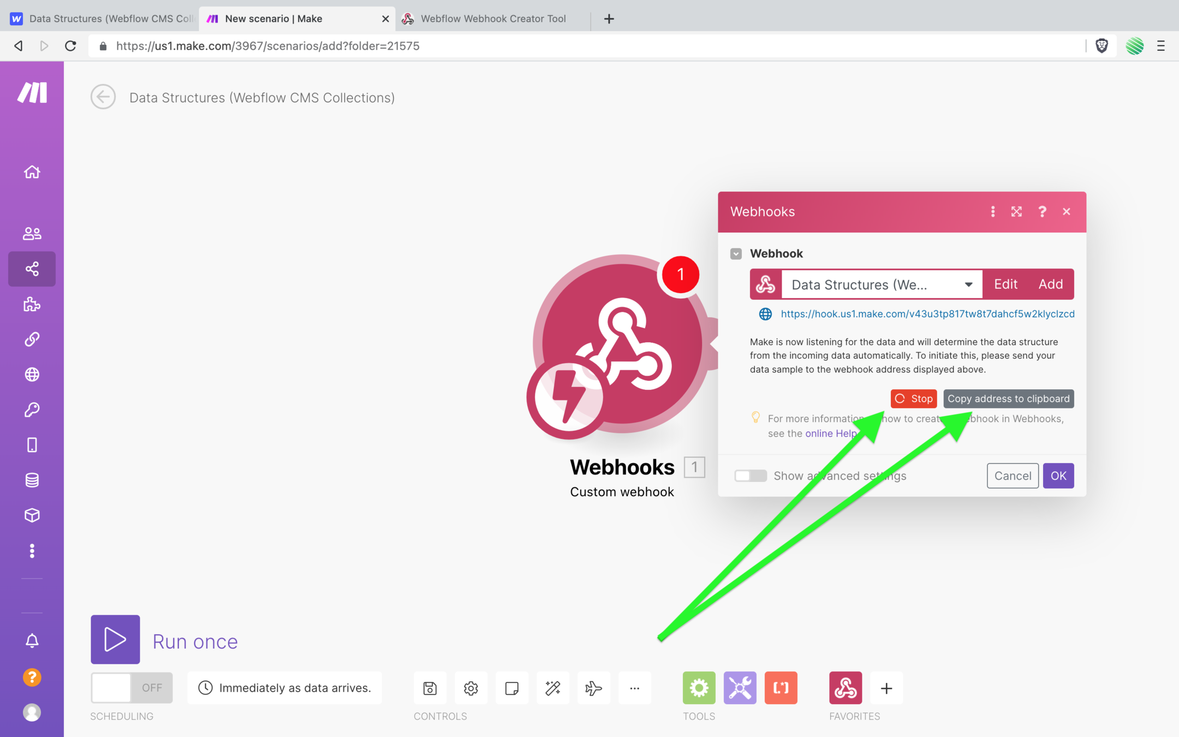Open Templates puzzle icon in sidebar
The image size is (1179, 737).
point(32,304)
